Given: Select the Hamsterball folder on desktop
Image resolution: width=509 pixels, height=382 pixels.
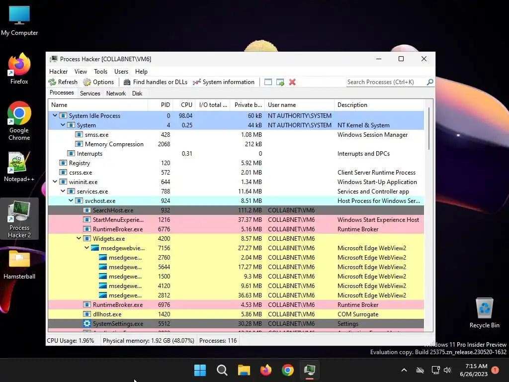Looking at the screenshot, I should 19,265.
